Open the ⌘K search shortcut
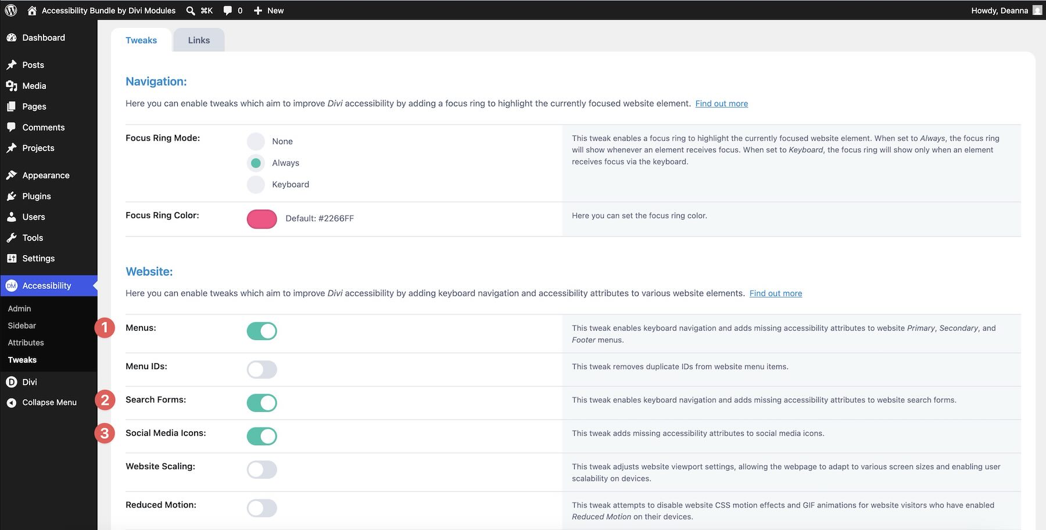The width and height of the screenshot is (1046, 530). click(x=207, y=10)
